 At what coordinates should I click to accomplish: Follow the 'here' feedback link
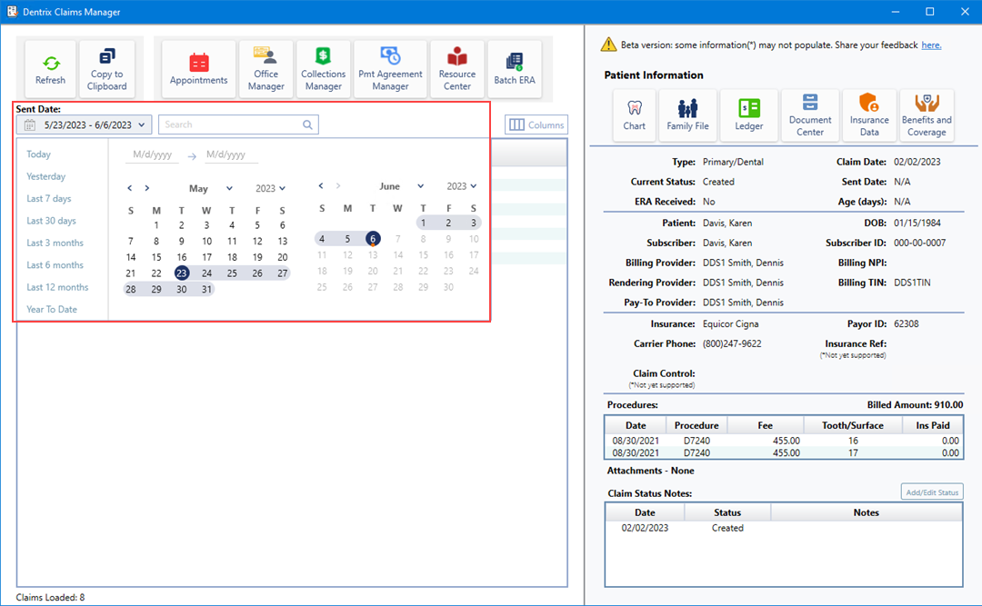pyautogui.click(x=931, y=45)
